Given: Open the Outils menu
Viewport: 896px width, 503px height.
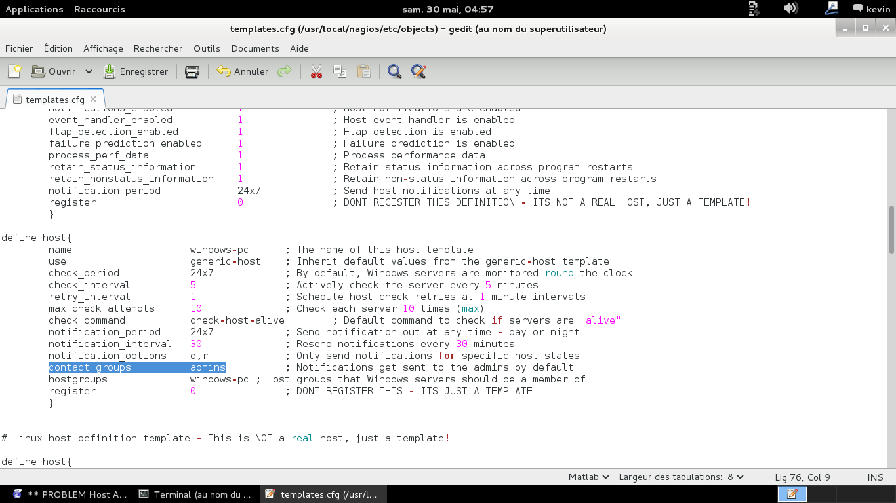Looking at the screenshot, I should 207,48.
